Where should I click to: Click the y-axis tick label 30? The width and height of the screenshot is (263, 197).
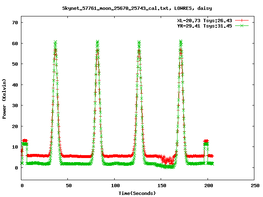click(15, 105)
